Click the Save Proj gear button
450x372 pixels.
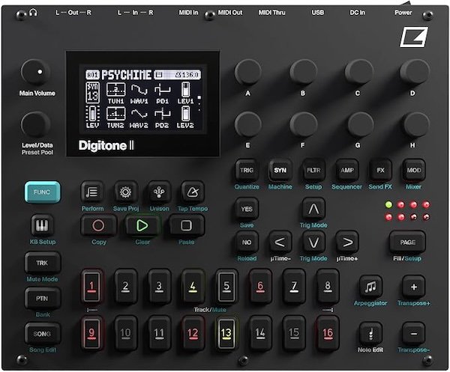click(x=125, y=192)
